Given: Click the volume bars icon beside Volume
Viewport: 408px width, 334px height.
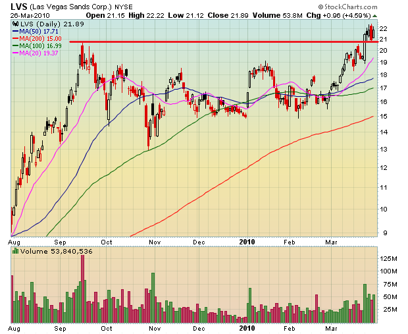Looking at the screenshot, I should tap(15, 251).
